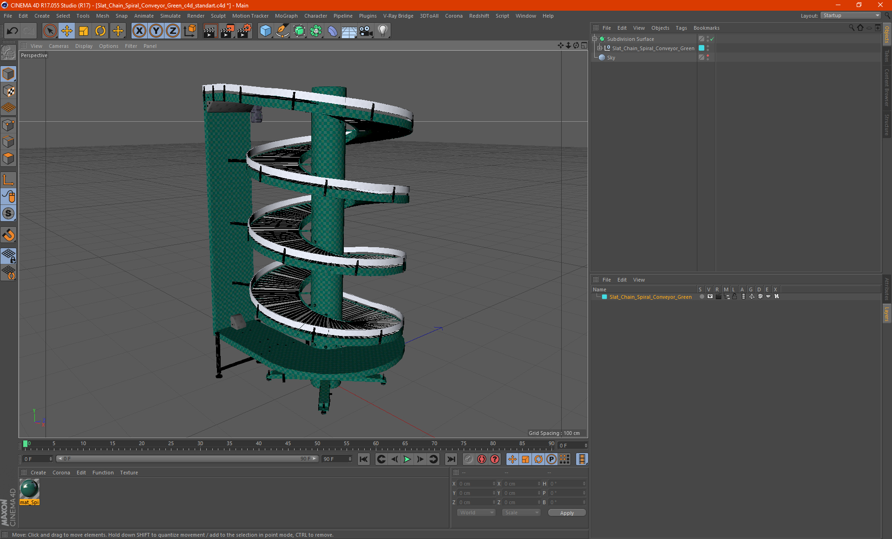The width and height of the screenshot is (892, 539).
Task: Open Objects manager Bookmarks menu
Action: click(706, 28)
